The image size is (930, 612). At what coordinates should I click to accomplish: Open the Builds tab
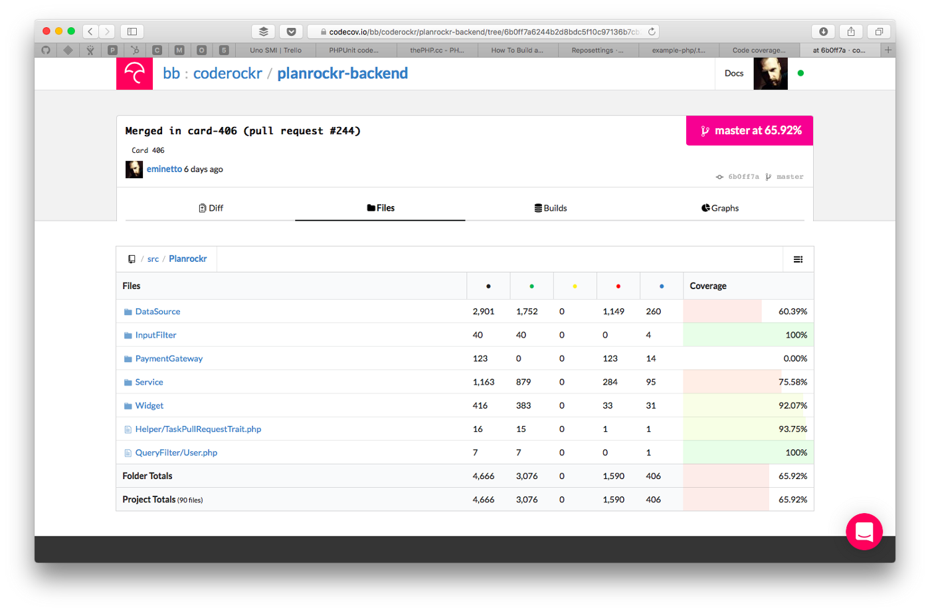[550, 208]
